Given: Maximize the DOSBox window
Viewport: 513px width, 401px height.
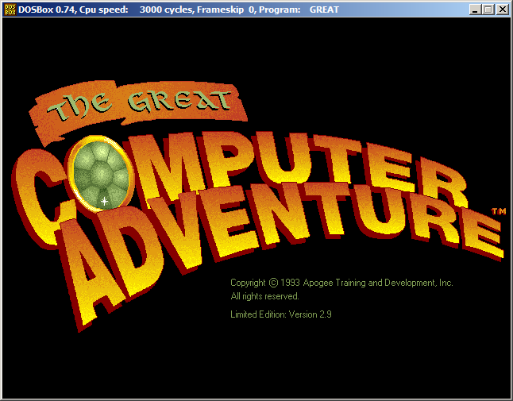Looking at the screenshot, I should [x=488, y=10].
